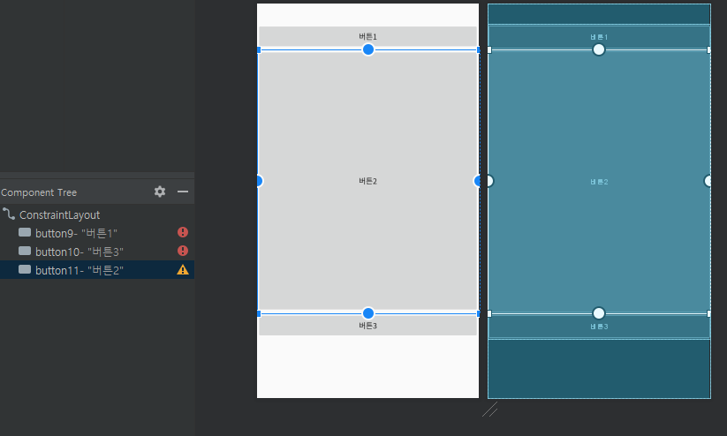Select button11 "버튼2" tree row
The width and height of the screenshot is (727, 436).
(97, 270)
